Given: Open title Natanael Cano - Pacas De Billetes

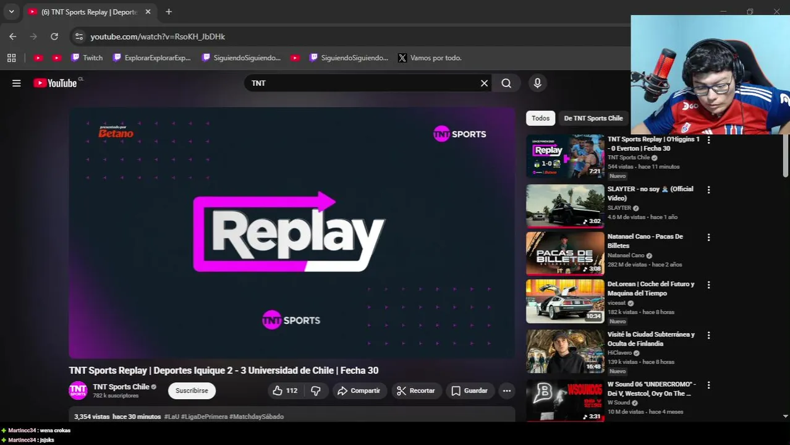Looking at the screenshot, I should 645,241.
